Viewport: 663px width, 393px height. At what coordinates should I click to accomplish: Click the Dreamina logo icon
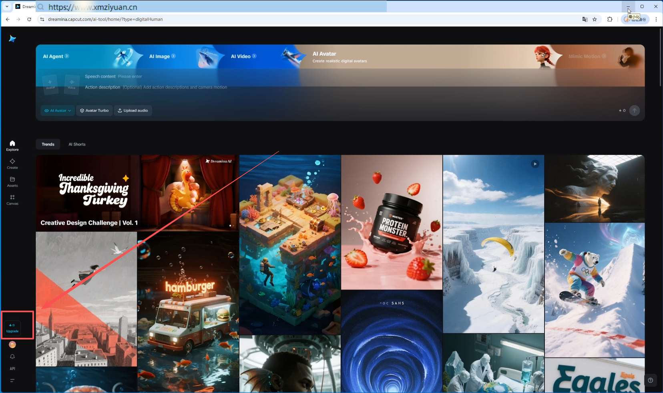(x=12, y=39)
